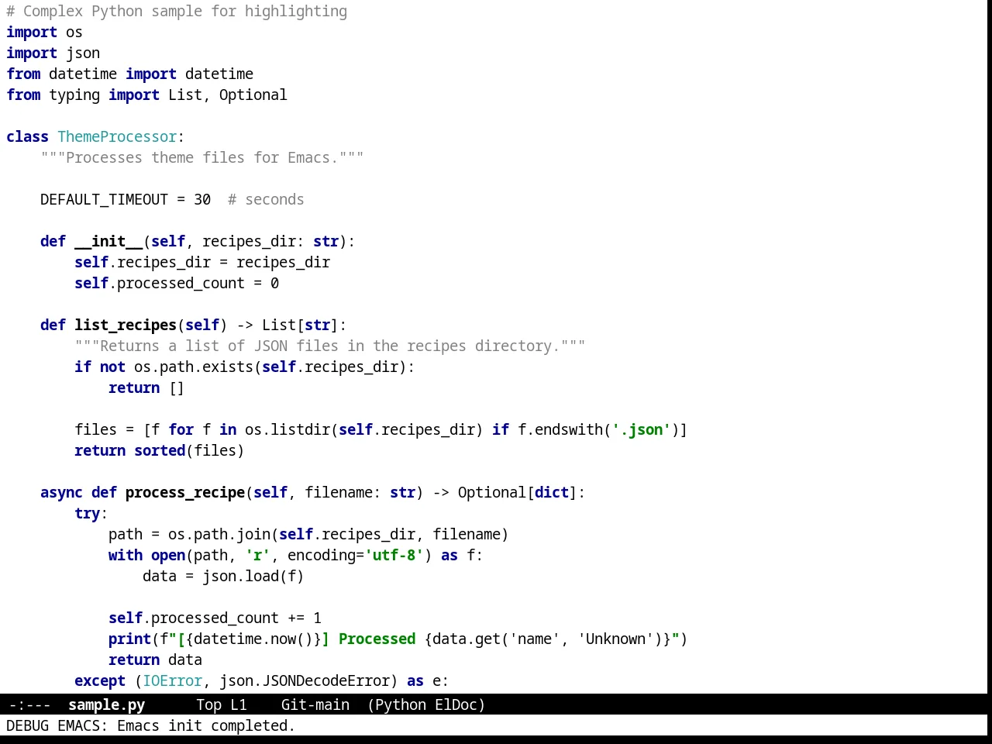
Task: Click the 'return data' statement
Action: 155,660
